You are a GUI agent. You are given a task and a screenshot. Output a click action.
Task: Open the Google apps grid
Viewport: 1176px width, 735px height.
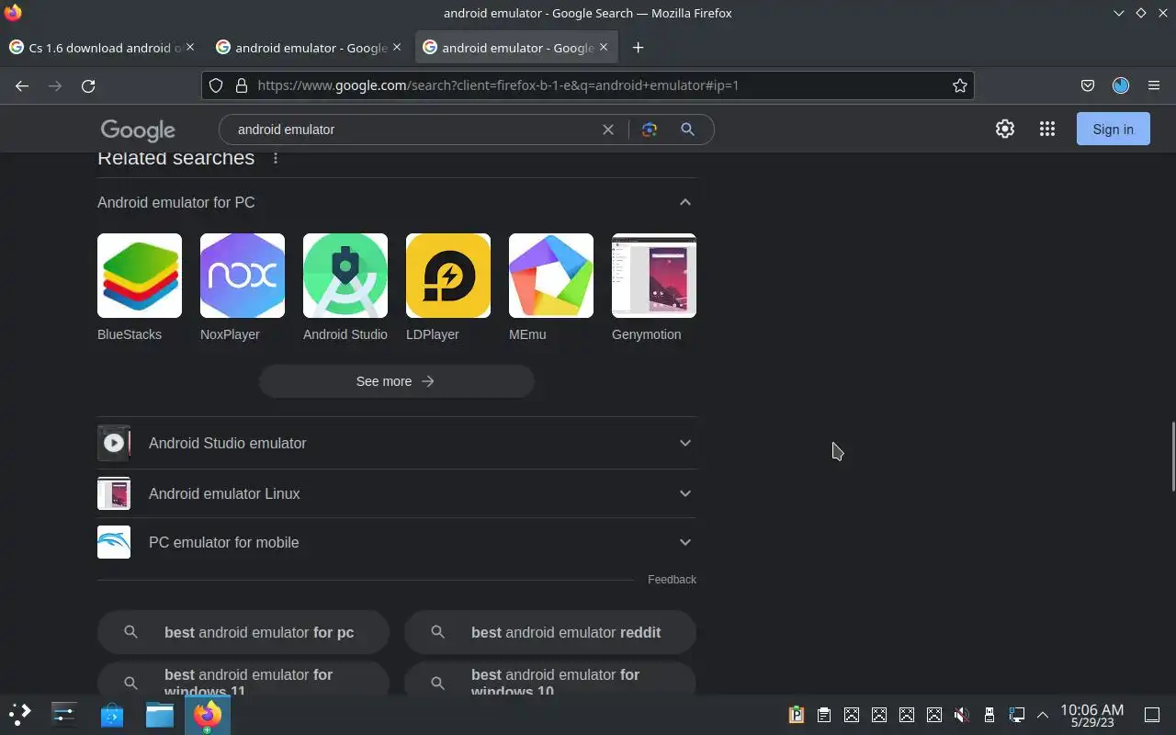tap(1047, 130)
